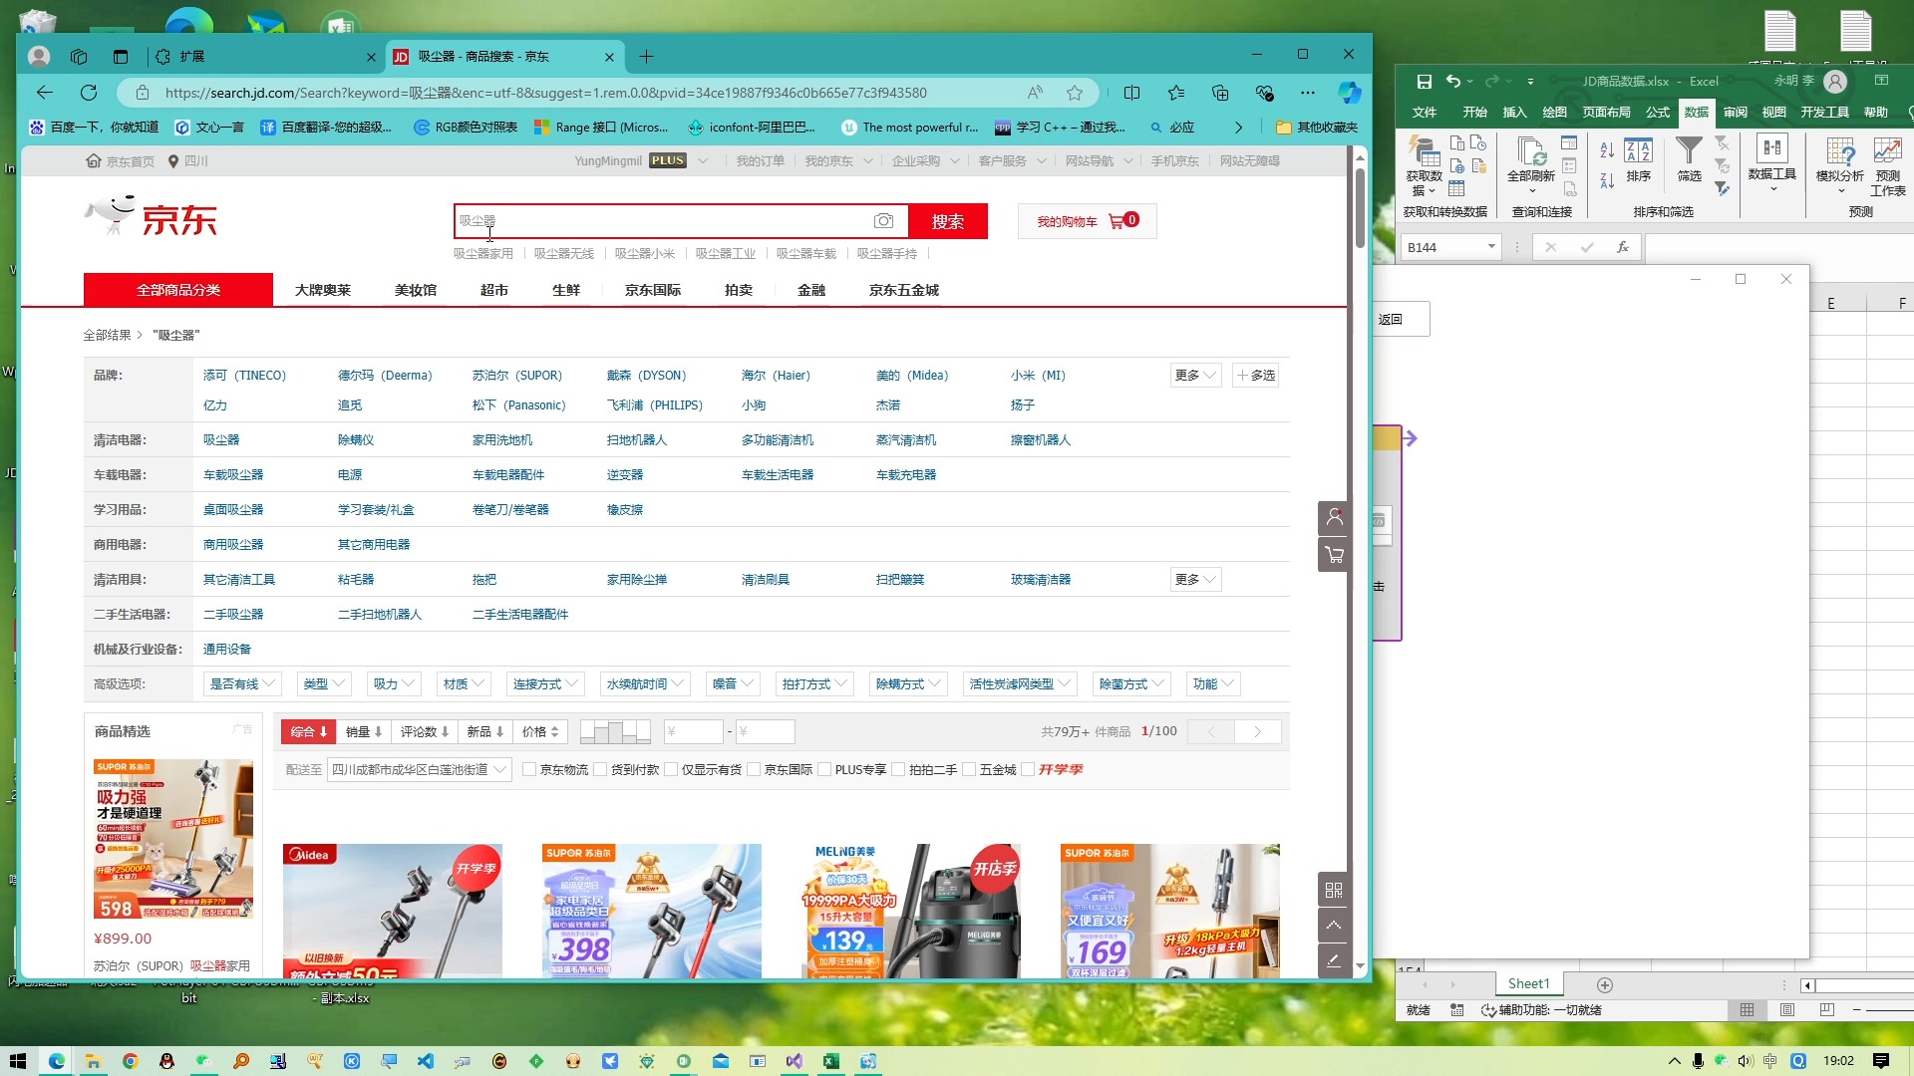Click the feedback pencil icon in JD side toolbar

coord(1334,960)
